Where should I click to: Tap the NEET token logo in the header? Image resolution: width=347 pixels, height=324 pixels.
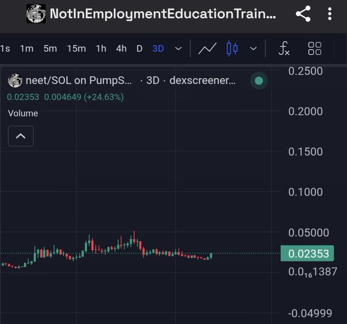pos(36,14)
